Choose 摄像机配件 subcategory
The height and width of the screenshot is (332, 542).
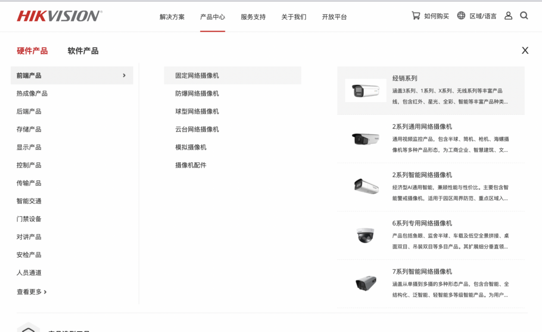pyautogui.click(x=191, y=165)
